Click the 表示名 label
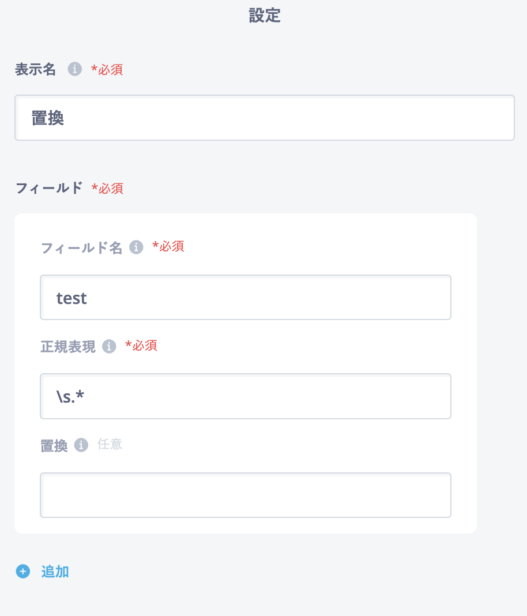Image resolution: width=527 pixels, height=616 pixels. tap(35, 69)
